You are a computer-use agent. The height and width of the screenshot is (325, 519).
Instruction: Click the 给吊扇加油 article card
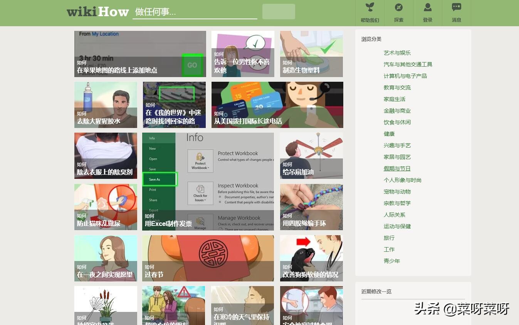tap(311, 156)
